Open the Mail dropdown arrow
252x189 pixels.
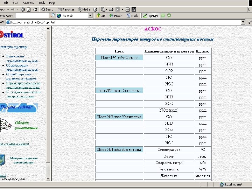click(x=106, y=9)
